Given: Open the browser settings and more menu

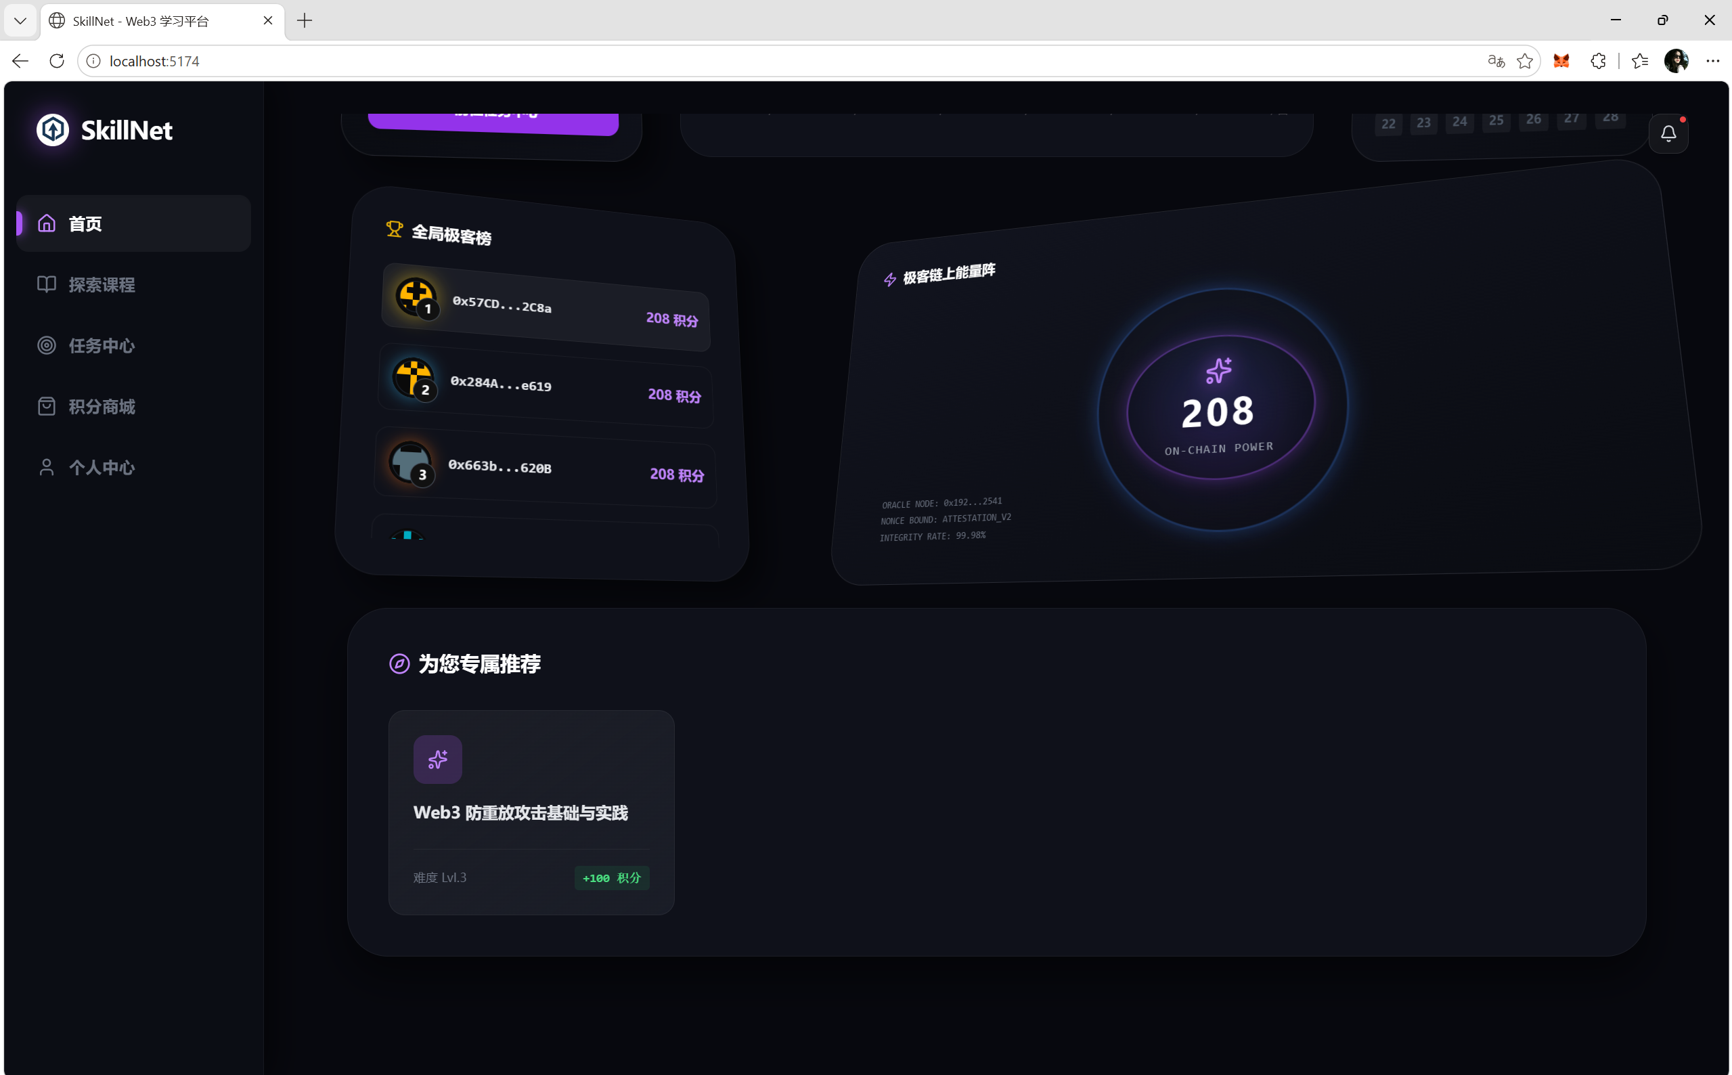Looking at the screenshot, I should [1713, 61].
